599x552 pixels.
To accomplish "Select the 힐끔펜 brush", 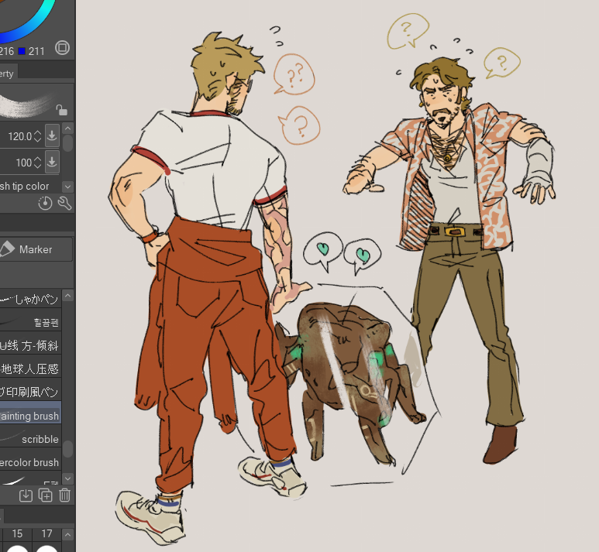I will point(30,322).
